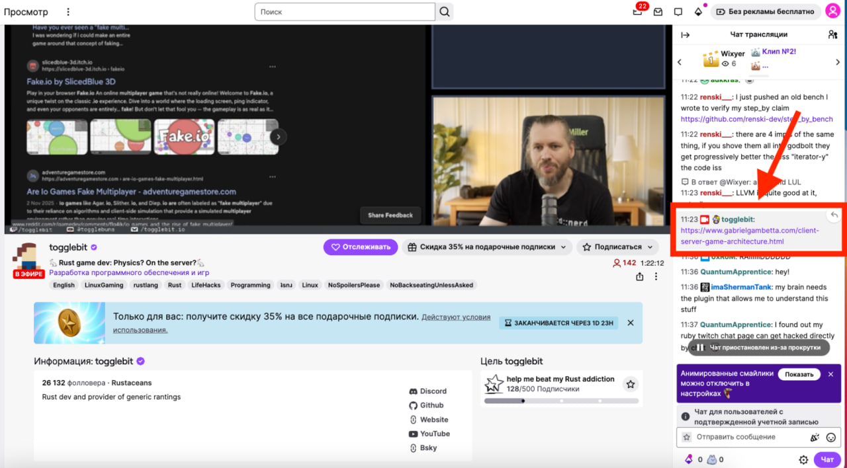
Task: Click the bits icon in chat input
Action: [815, 437]
